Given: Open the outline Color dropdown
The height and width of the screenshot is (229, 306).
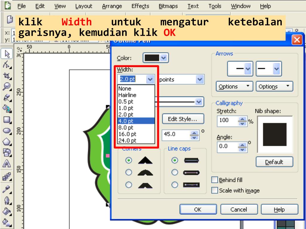Looking at the screenshot, I should [x=163, y=58].
